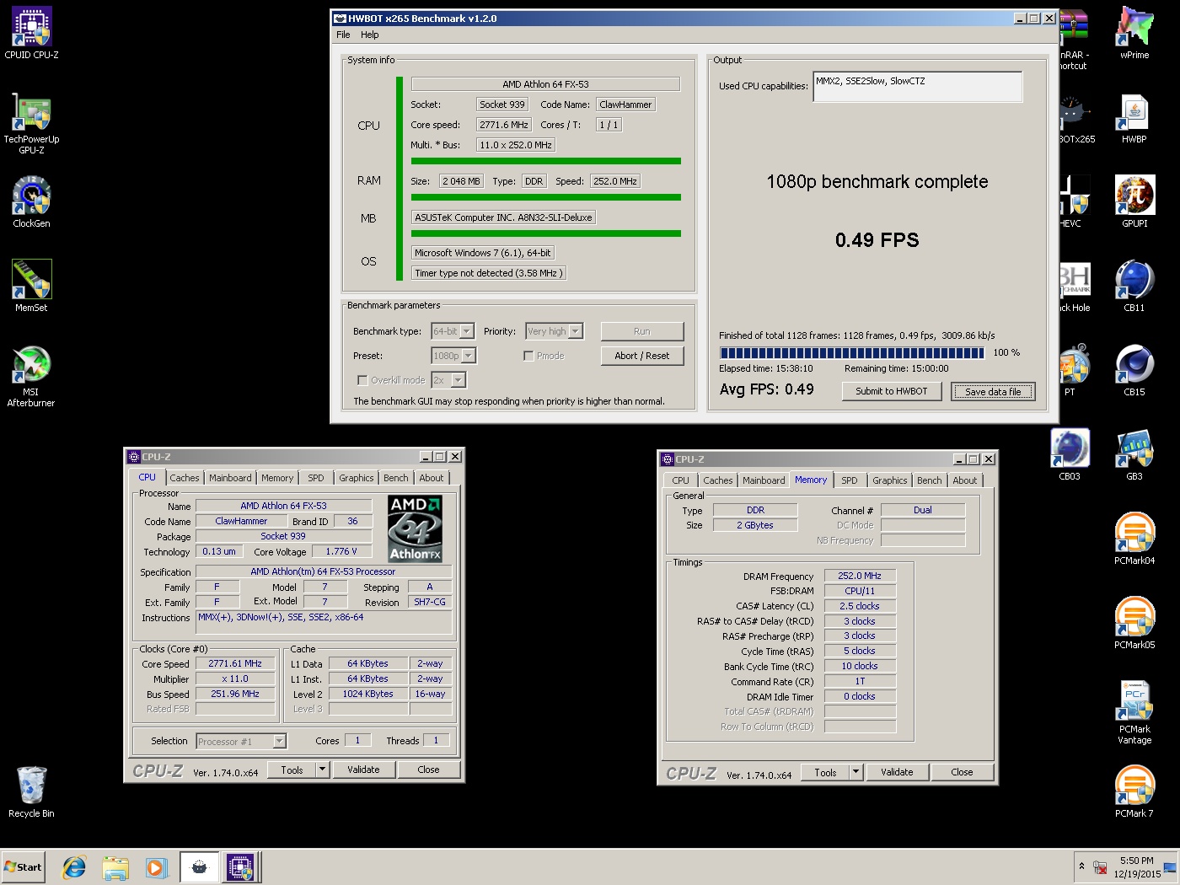Viewport: 1180px width, 885px height.
Task: Select the ASUSTeK A8N32-SLI-Deluxe motherboard field
Action: (x=503, y=217)
